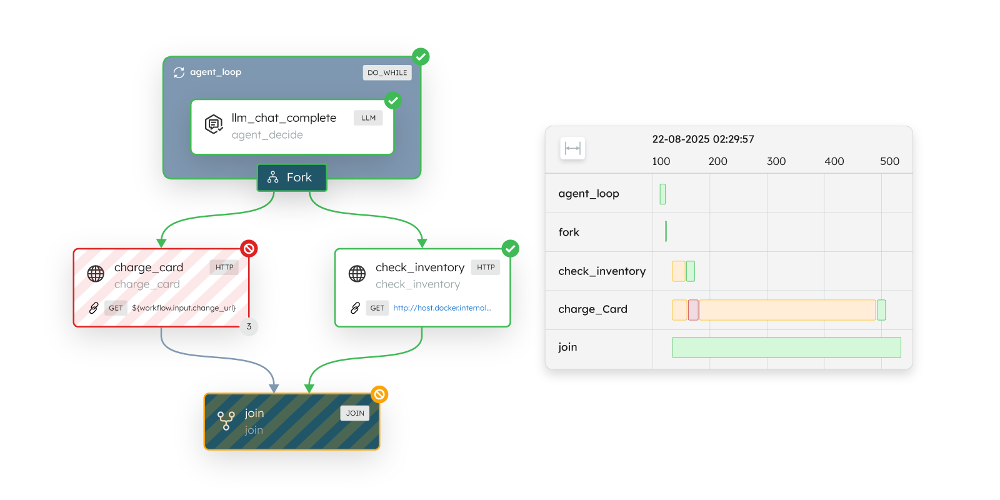Click the LLM type tag
The height and width of the screenshot is (500, 1000).
coord(368,117)
